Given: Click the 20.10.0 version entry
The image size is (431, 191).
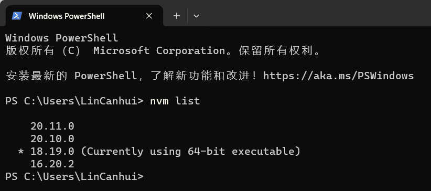Looking at the screenshot, I should pyautogui.click(x=52, y=139).
